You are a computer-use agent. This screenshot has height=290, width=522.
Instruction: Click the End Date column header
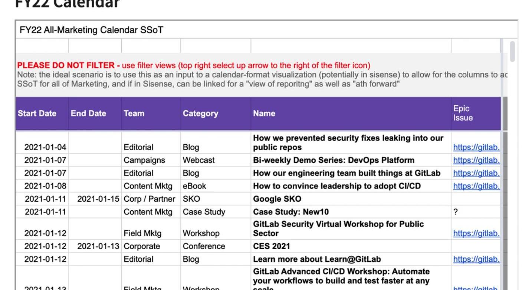[x=88, y=113]
